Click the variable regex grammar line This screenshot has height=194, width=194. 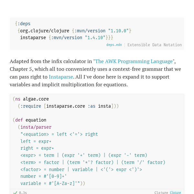pyautogui.click(x=50, y=183)
